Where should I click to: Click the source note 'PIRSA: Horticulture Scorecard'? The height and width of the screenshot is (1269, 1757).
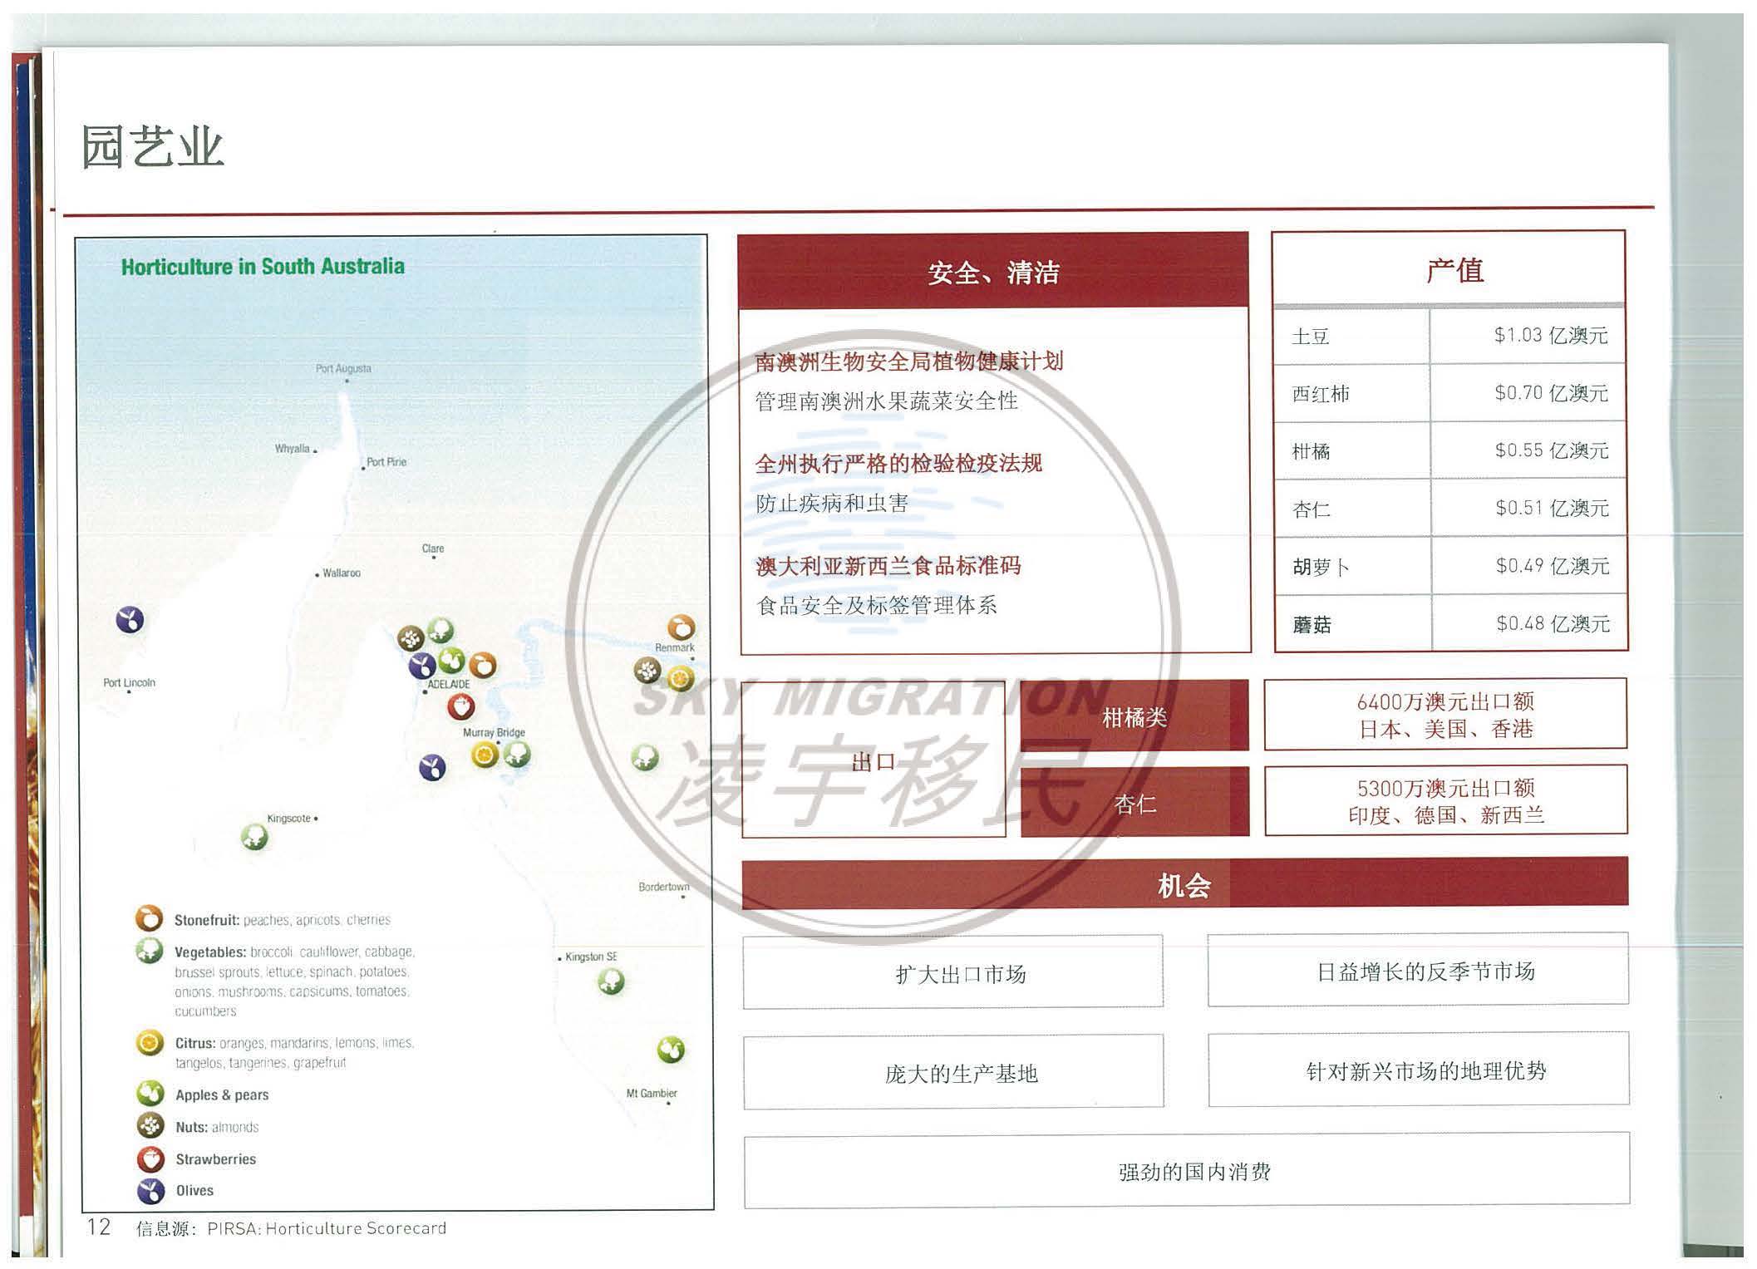coord(327,1228)
